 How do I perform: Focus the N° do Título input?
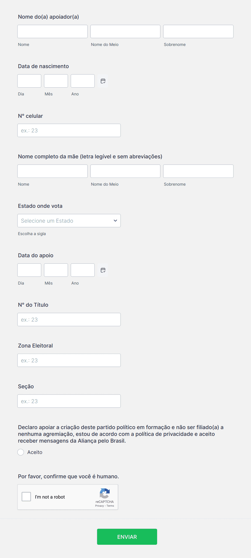pos(69,320)
